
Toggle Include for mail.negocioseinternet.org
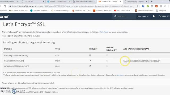(x=90, y=55)
